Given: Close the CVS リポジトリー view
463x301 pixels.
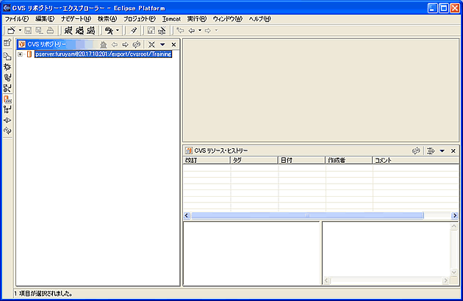Looking at the screenshot, I should click(x=173, y=45).
